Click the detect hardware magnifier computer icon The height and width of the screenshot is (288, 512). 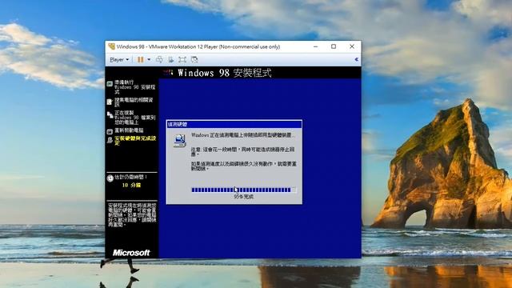[179, 141]
